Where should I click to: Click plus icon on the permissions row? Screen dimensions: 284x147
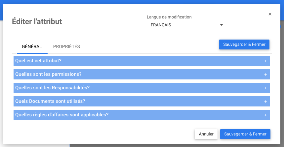click(265, 74)
